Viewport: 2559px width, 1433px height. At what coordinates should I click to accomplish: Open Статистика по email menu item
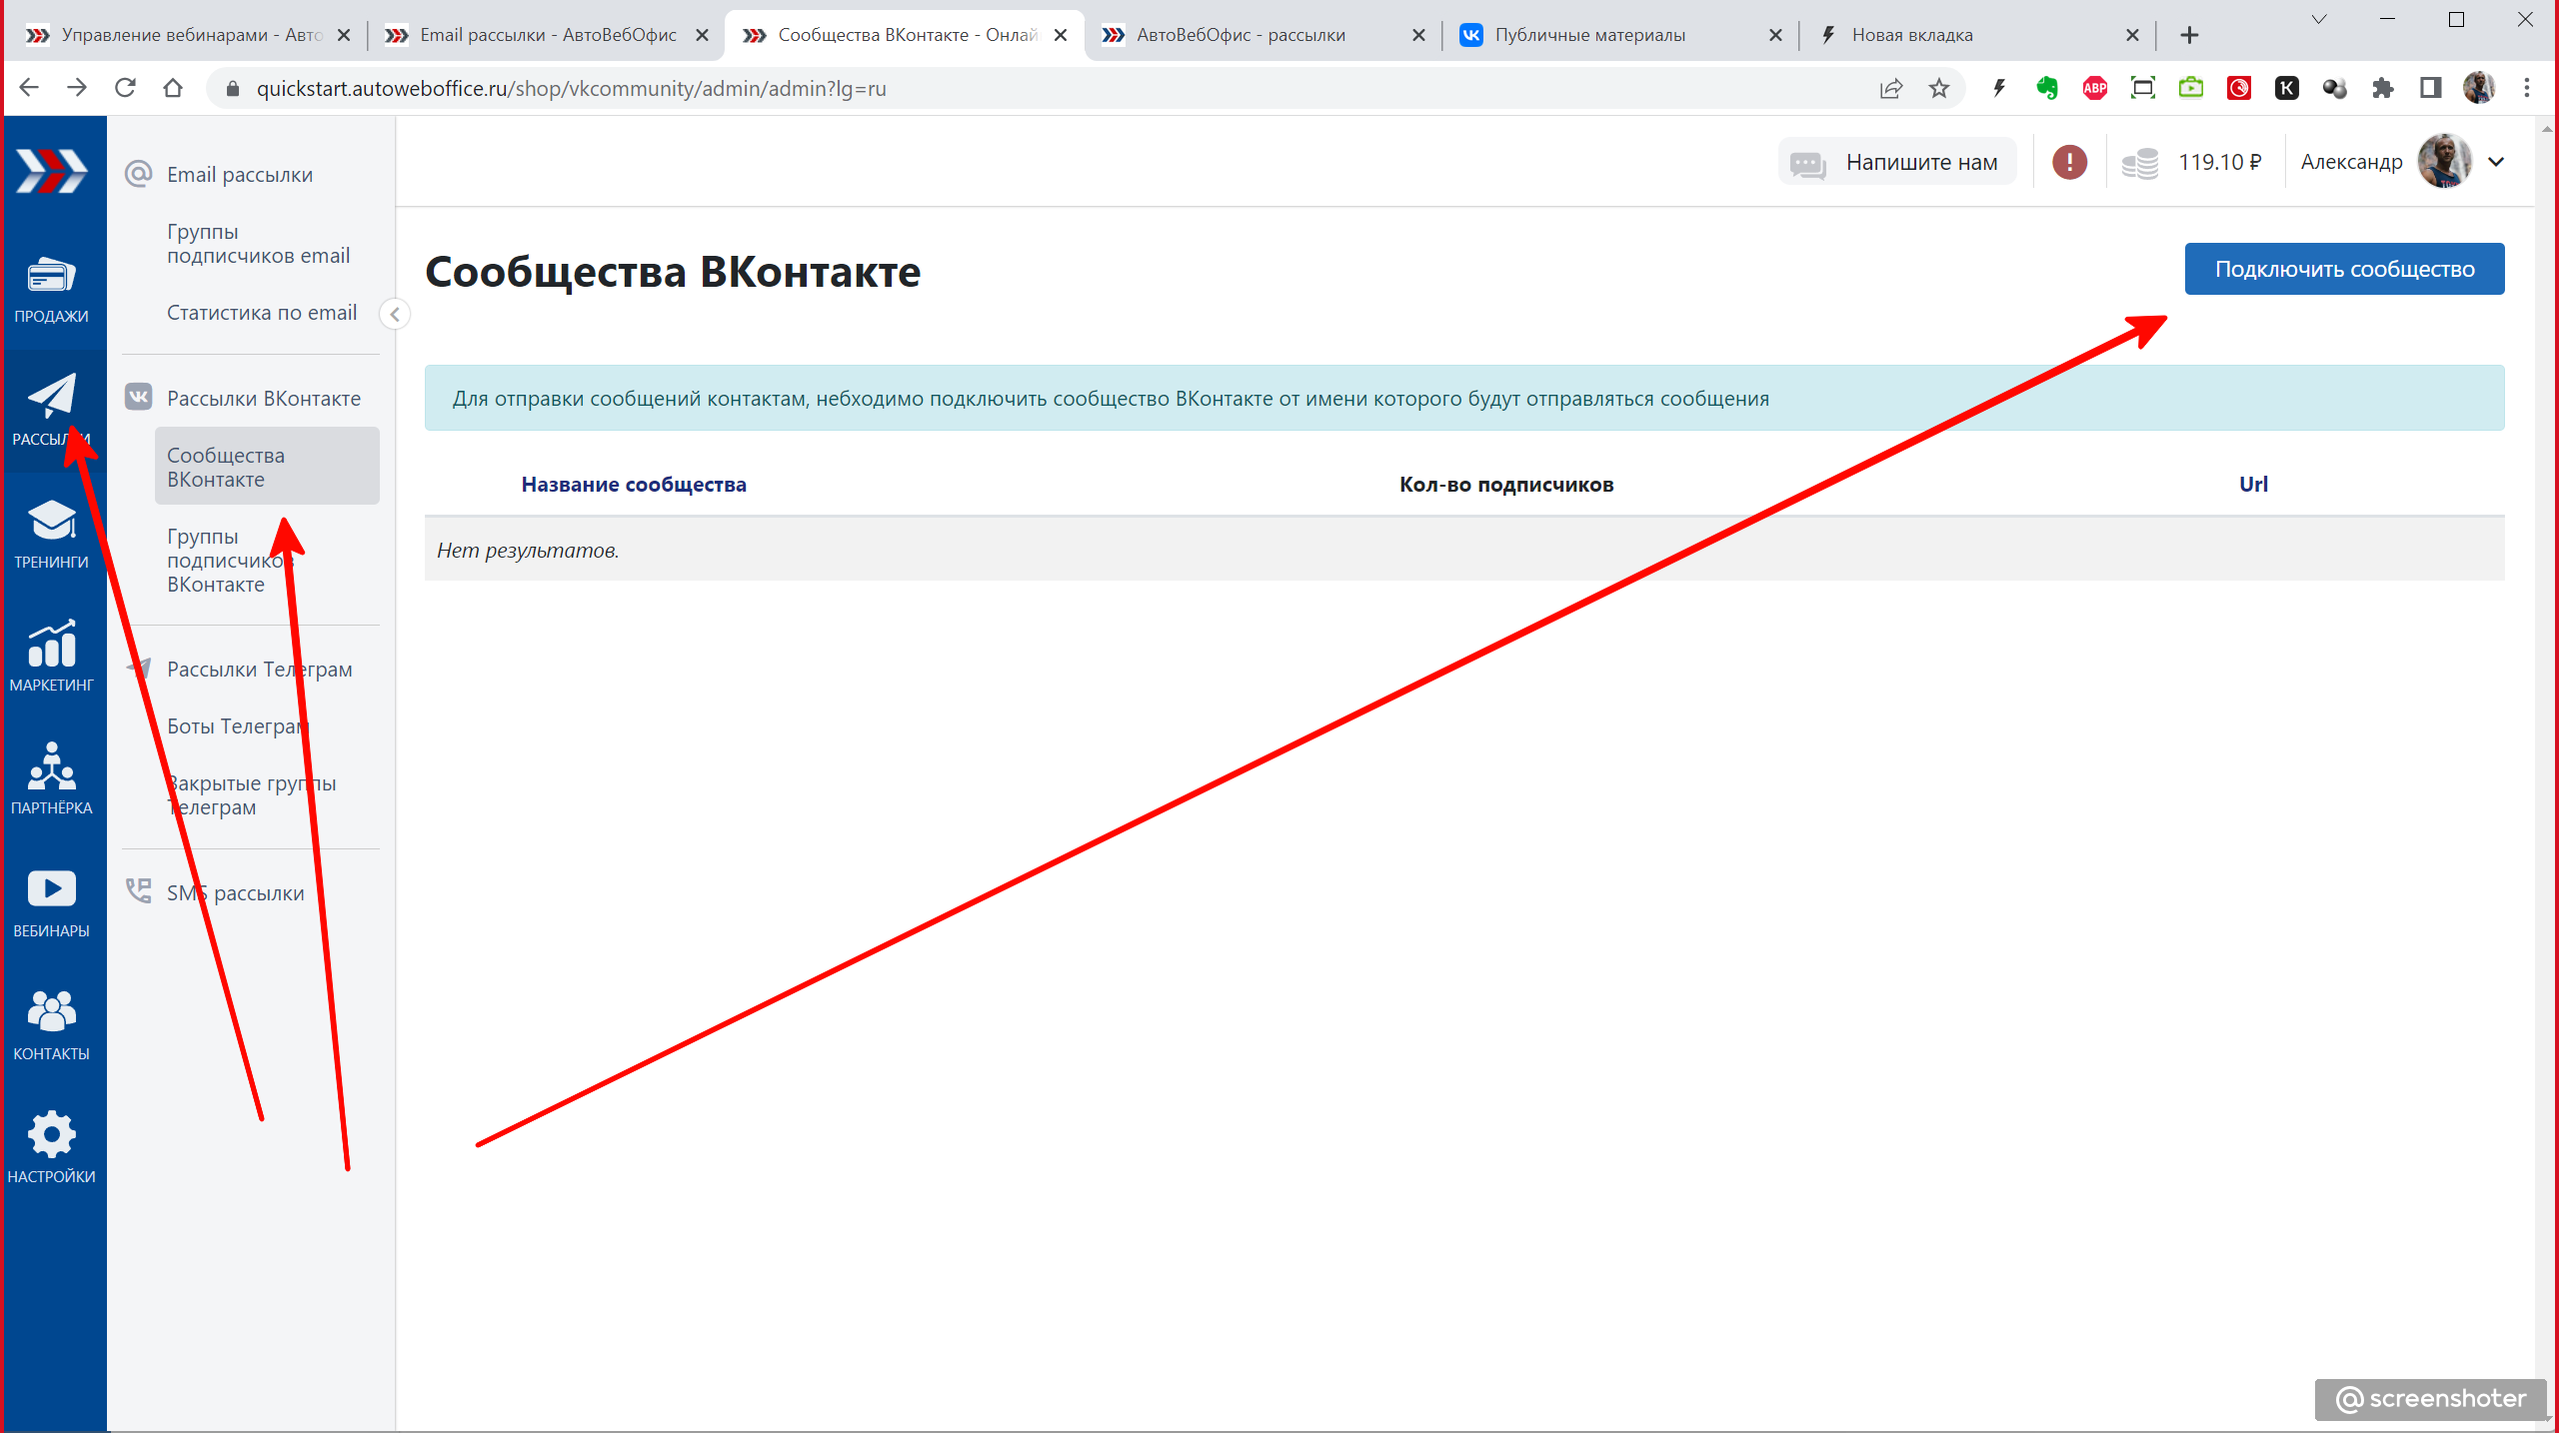(x=262, y=313)
